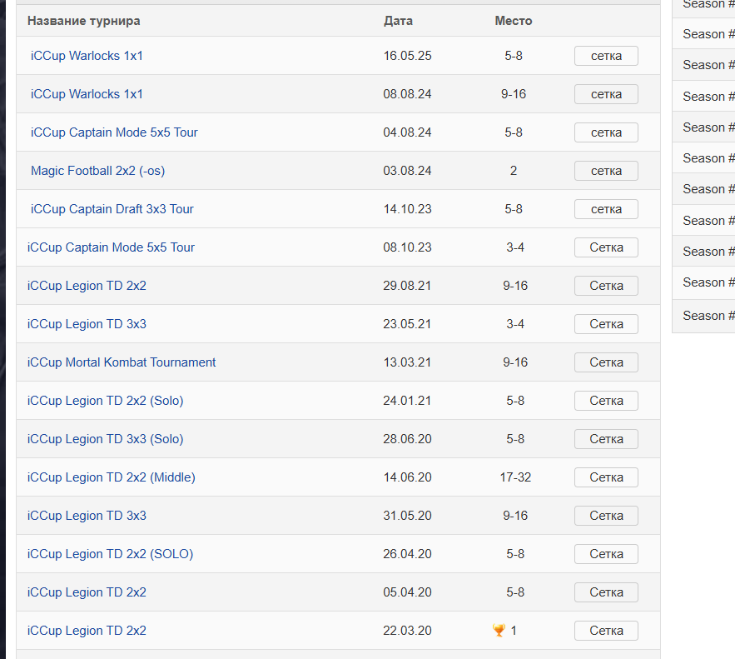
Task: Click the Дата column header
Action: click(x=398, y=21)
